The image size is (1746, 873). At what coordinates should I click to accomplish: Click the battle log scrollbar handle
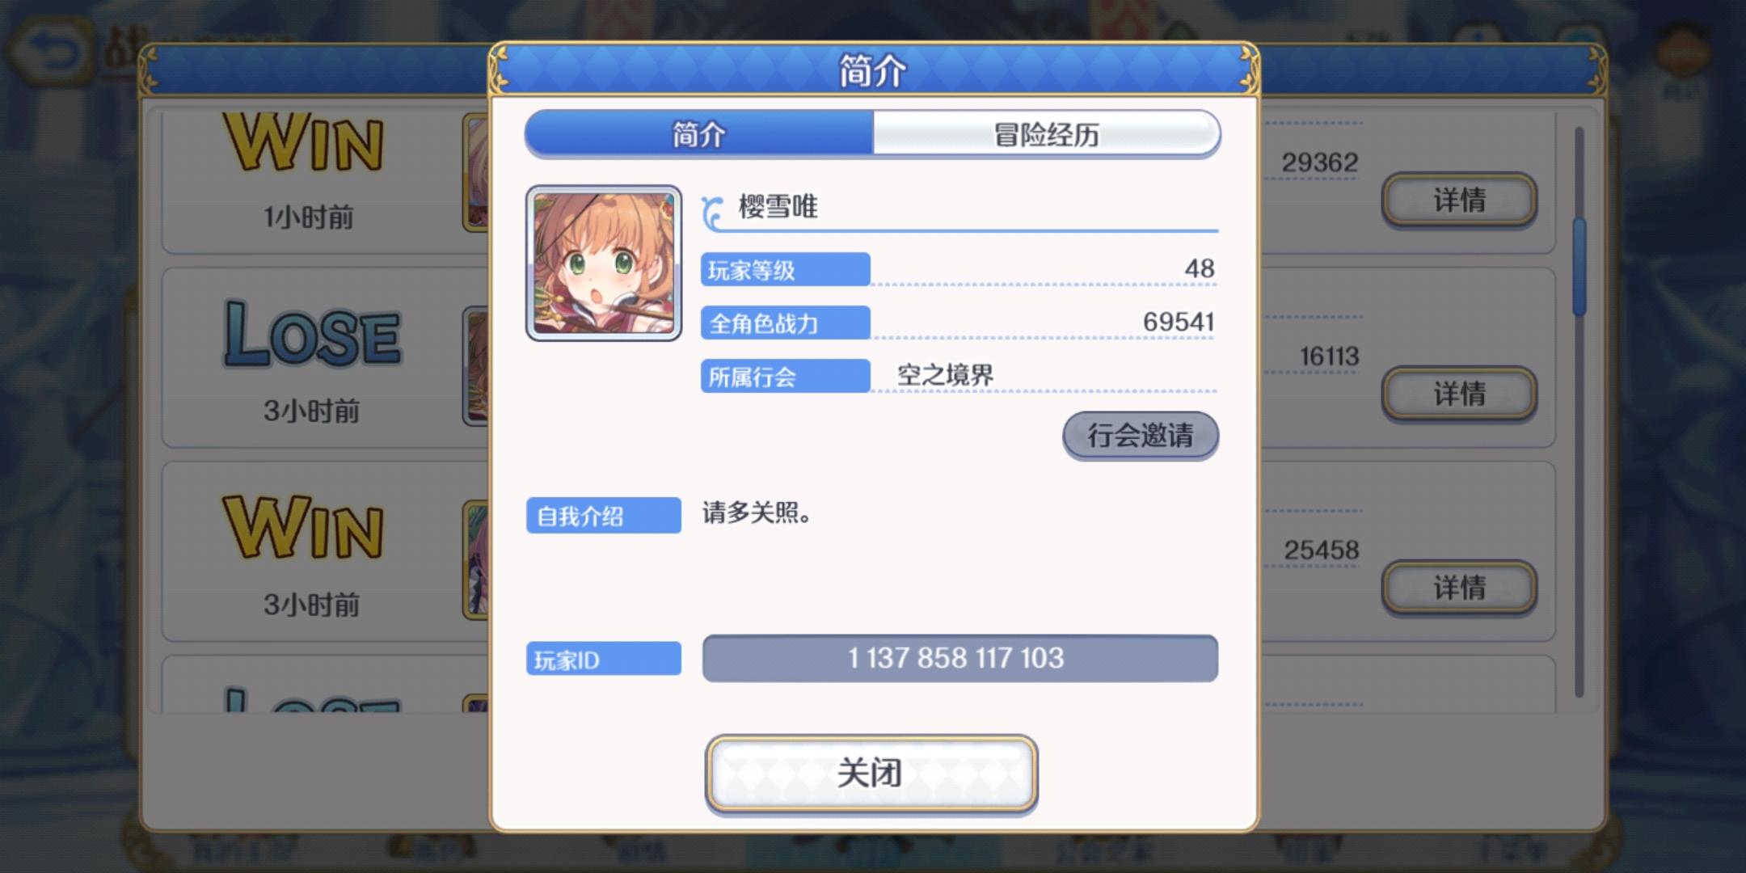coord(1579,267)
